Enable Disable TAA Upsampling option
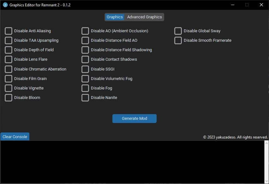 coord(9,40)
